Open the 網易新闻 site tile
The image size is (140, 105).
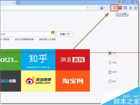(x=73, y=60)
